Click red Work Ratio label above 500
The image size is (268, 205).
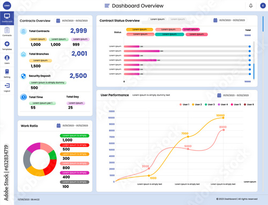point(75,145)
